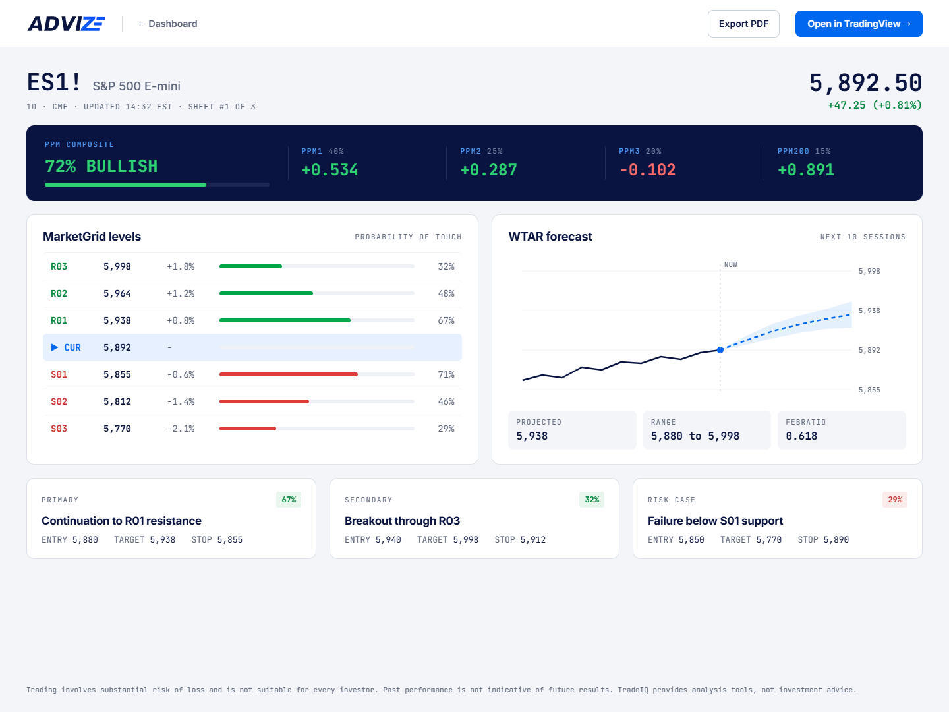Select the PPM1 value +0.534
Image resolution: width=949 pixels, height=712 pixels.
coord(330,170)
